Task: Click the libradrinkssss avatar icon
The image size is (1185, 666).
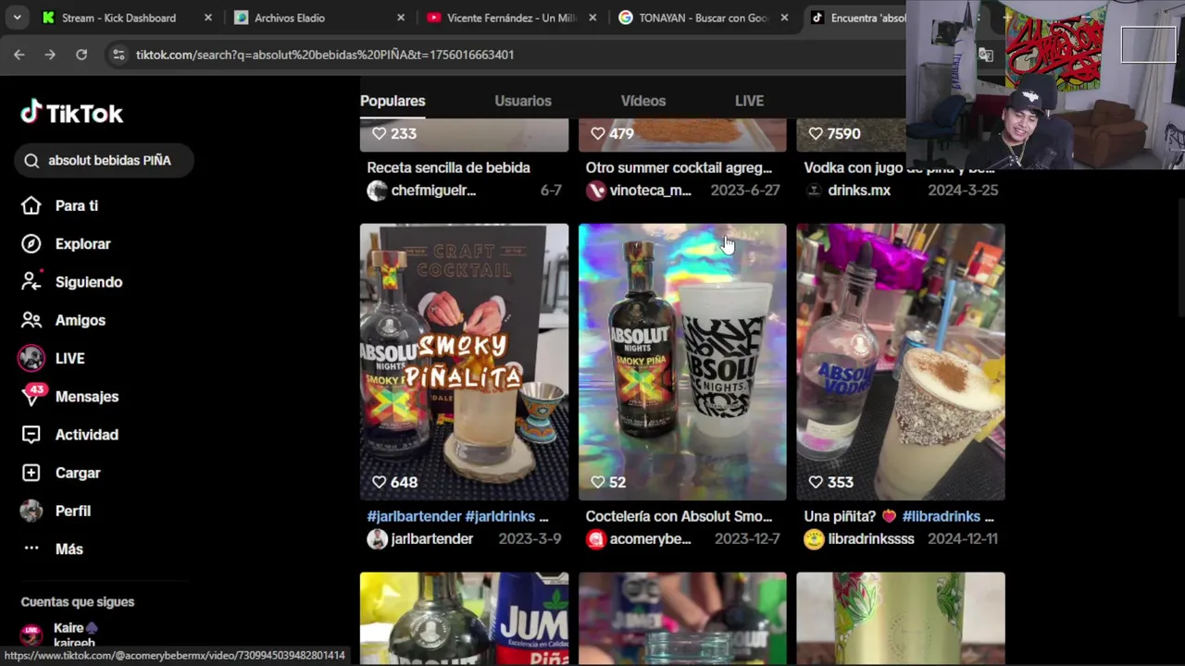Action: click(x=814, y=539)
